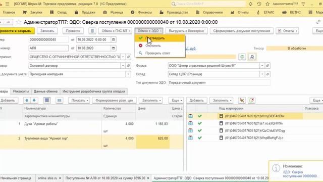This screenshot has height=182, width=323.
Task: Copy the document link icon
Action: (318, 22)
